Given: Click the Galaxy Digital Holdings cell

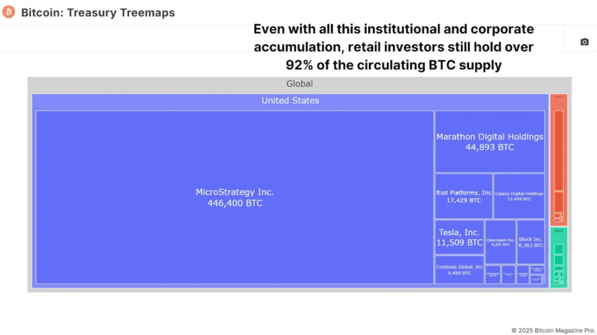Looking at the screenshot, I should tap(518, 197).
